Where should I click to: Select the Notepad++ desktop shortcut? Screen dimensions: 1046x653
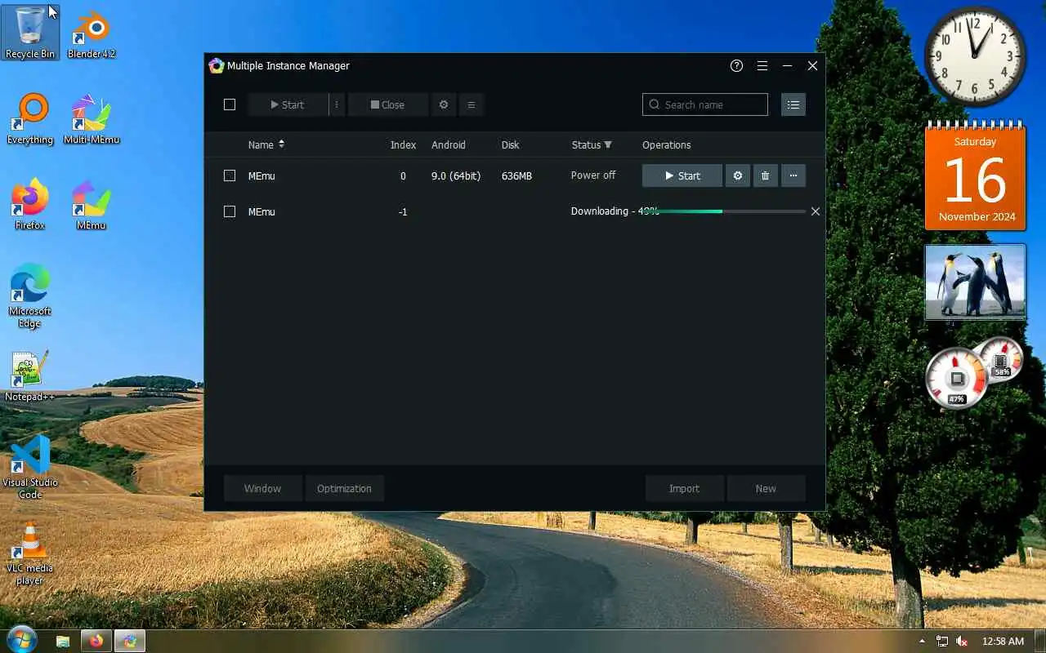pos(30,376)
